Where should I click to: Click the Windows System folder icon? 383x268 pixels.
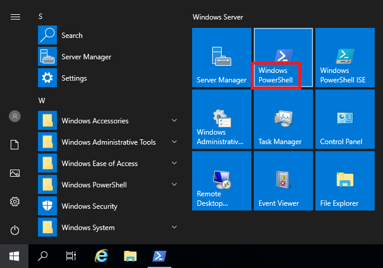click(47, 227)
